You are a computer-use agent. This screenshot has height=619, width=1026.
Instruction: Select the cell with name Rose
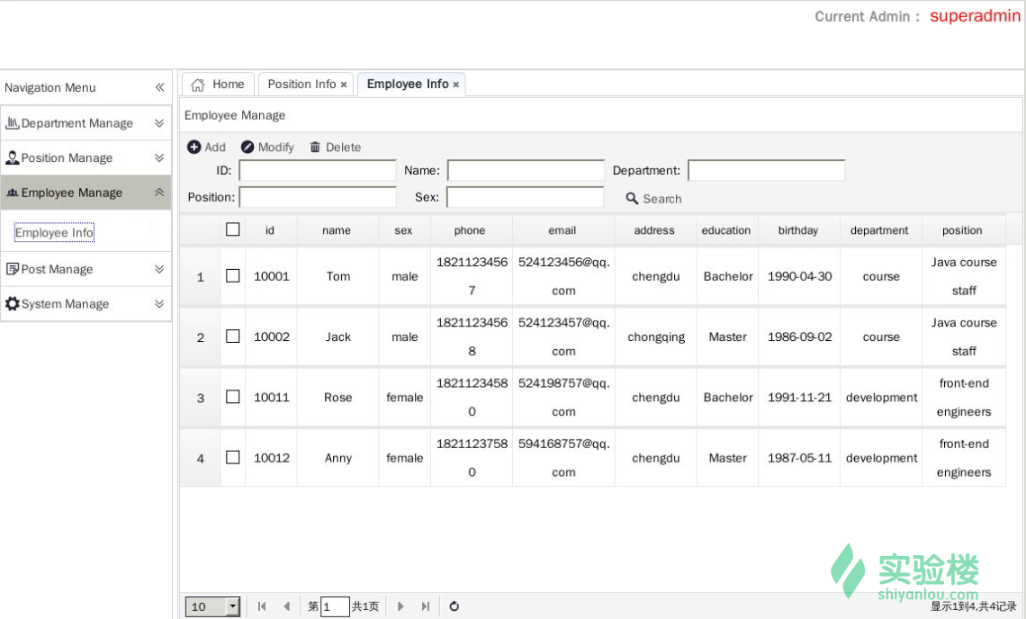337,397
